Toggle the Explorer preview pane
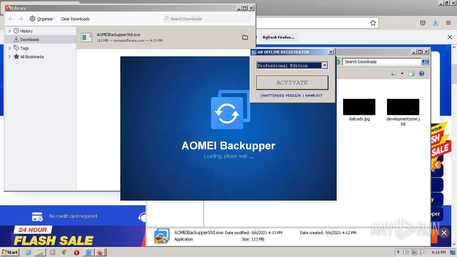 point(411,74)
